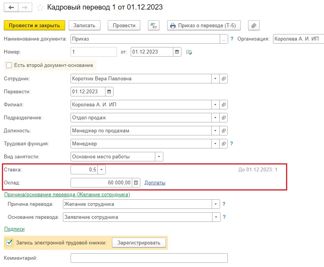The height and width of the screenshot is (267, 324).
Task: Expand the Филиал dropdown list
Action: 215,104
